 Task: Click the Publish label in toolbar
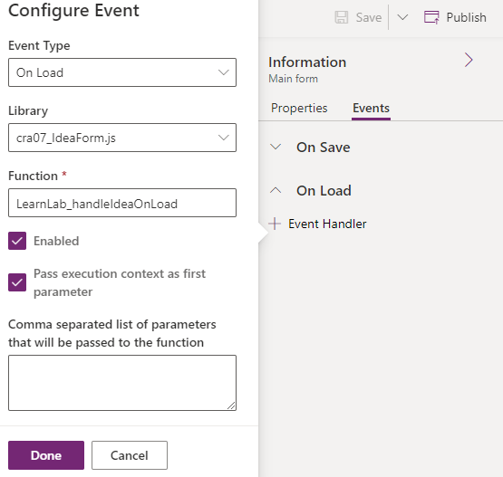point(467,17)
